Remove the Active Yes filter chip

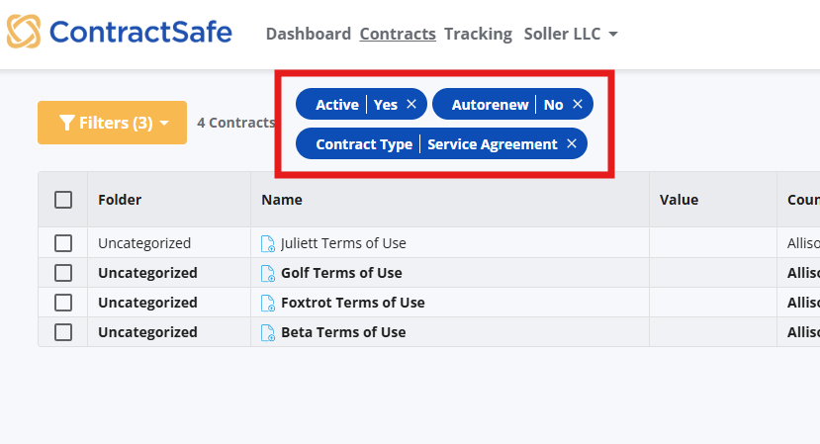coord(411,104)
